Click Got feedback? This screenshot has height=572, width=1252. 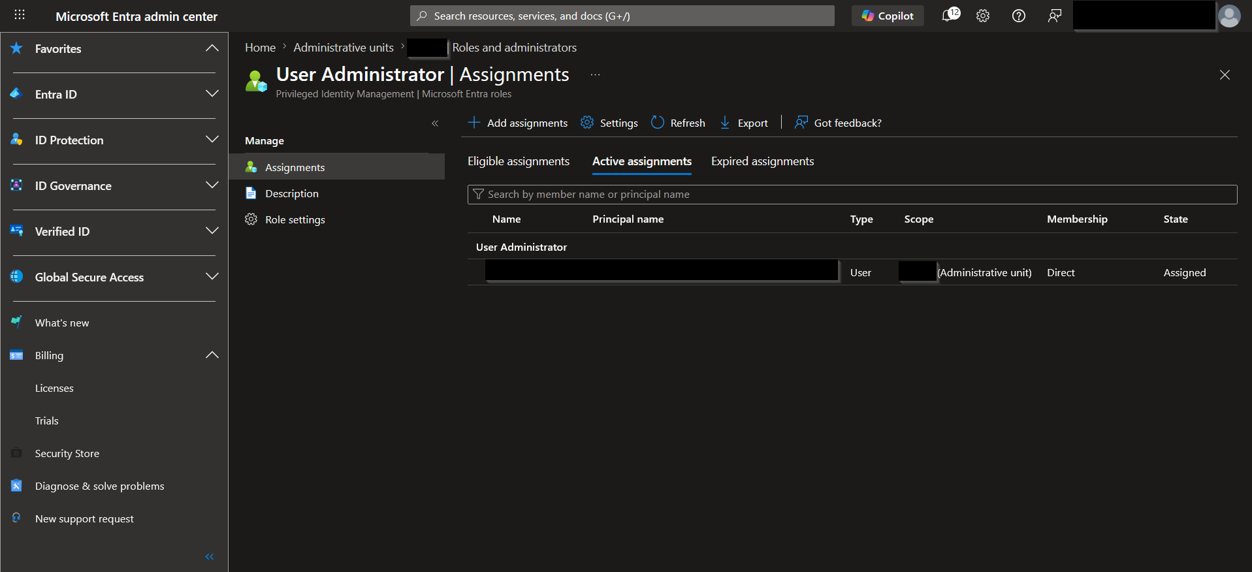838,123
